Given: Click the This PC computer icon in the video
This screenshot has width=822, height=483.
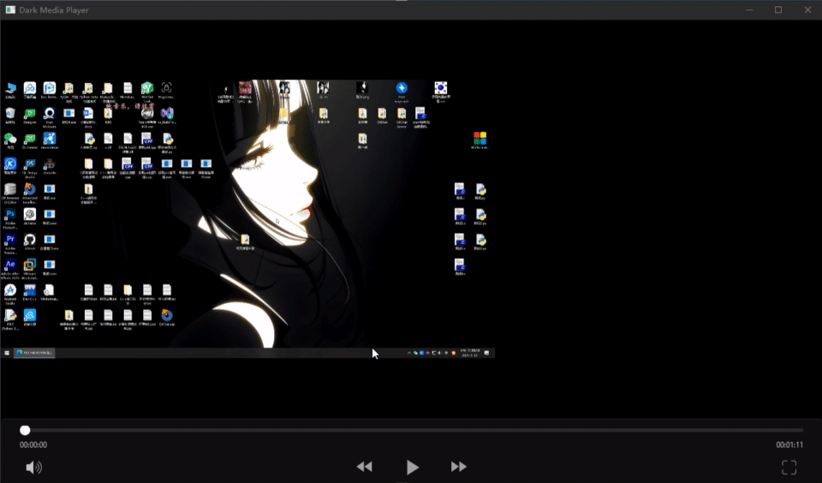Looking at the screenshot, I should click(10, 87).
